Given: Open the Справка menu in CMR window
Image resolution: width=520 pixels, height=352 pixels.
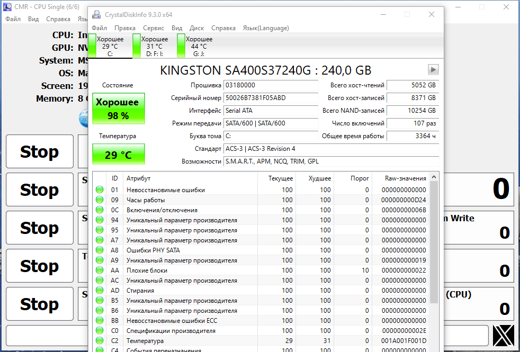Looking at the screenshot, I should pos(58,19).
